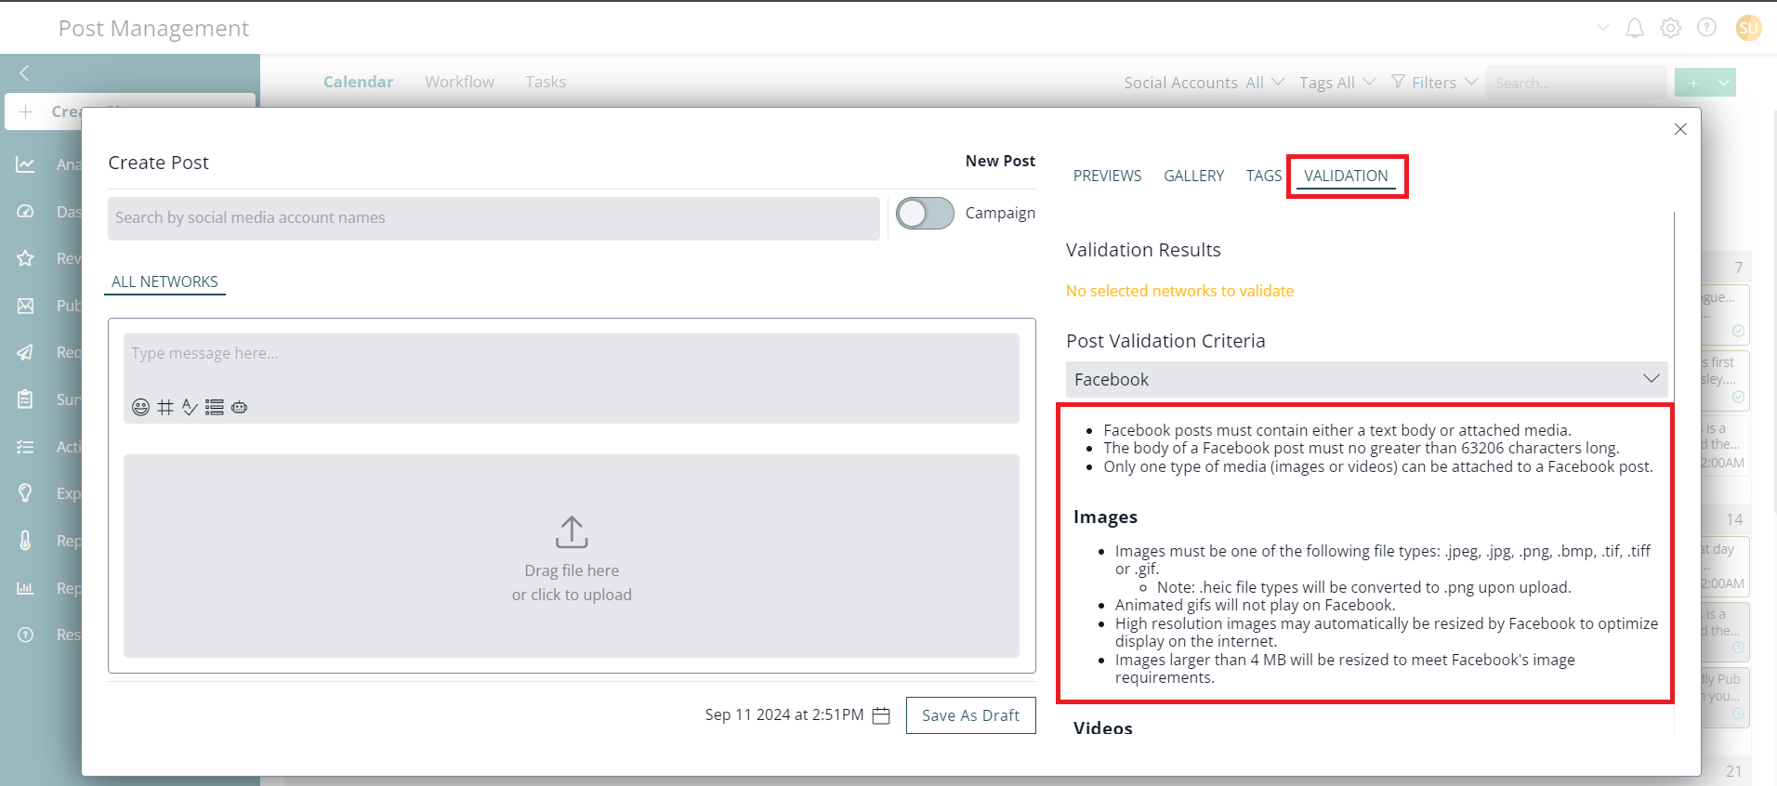Open settings gear in top bar
The image size is (1777, 786).
tap(1671, 28)
